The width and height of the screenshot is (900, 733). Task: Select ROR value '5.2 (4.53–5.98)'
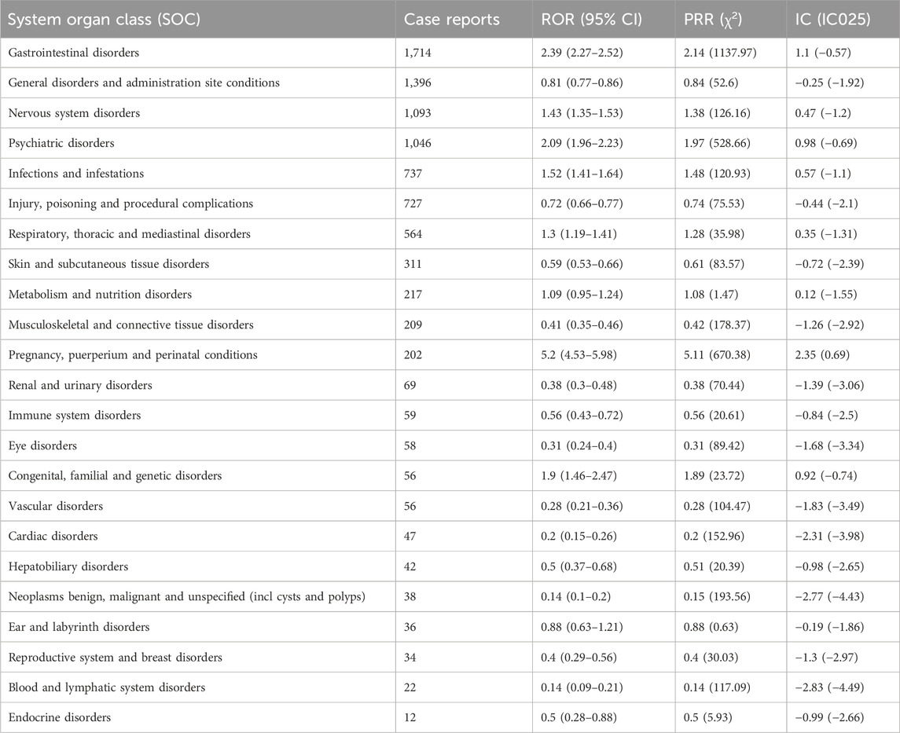[579, 354]
